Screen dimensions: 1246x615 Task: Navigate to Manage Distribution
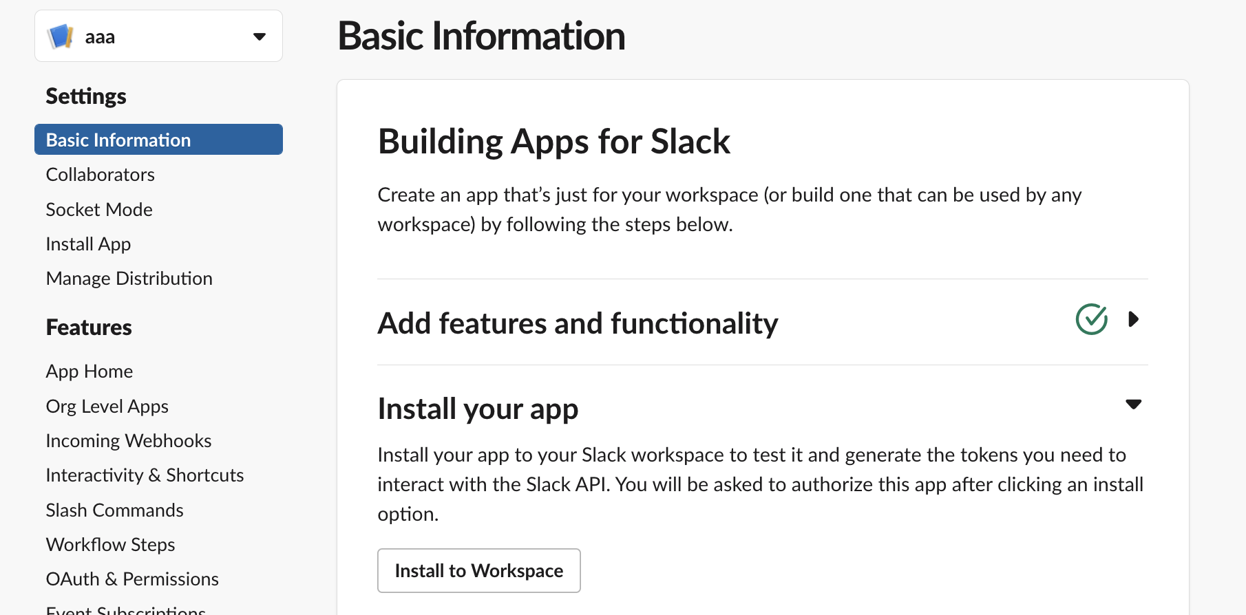(x=129, y=279)
